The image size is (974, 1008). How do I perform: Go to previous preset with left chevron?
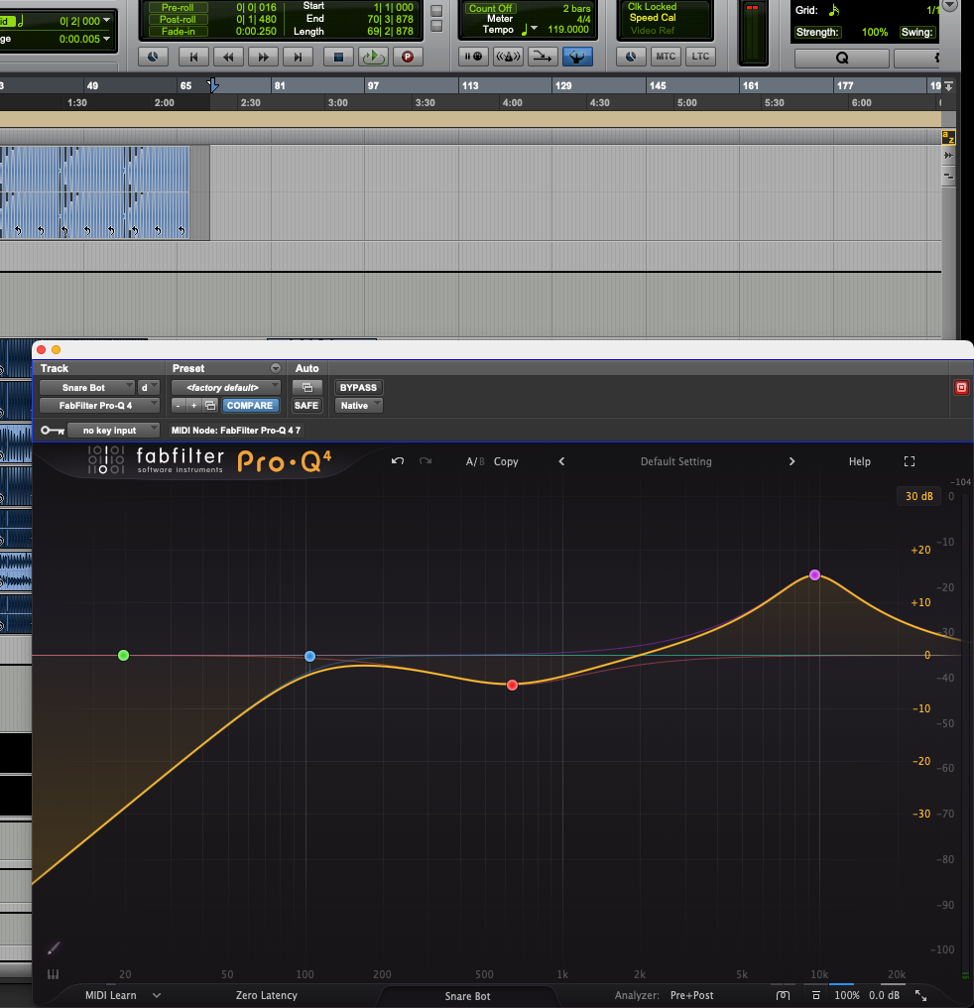coord(561,461)
